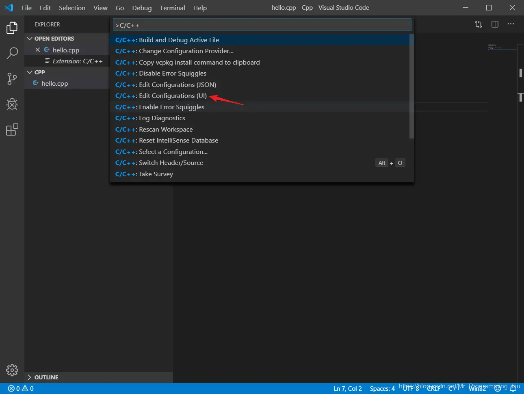Select C/C++: Reset IntelliSense Database

coord(260,141)
